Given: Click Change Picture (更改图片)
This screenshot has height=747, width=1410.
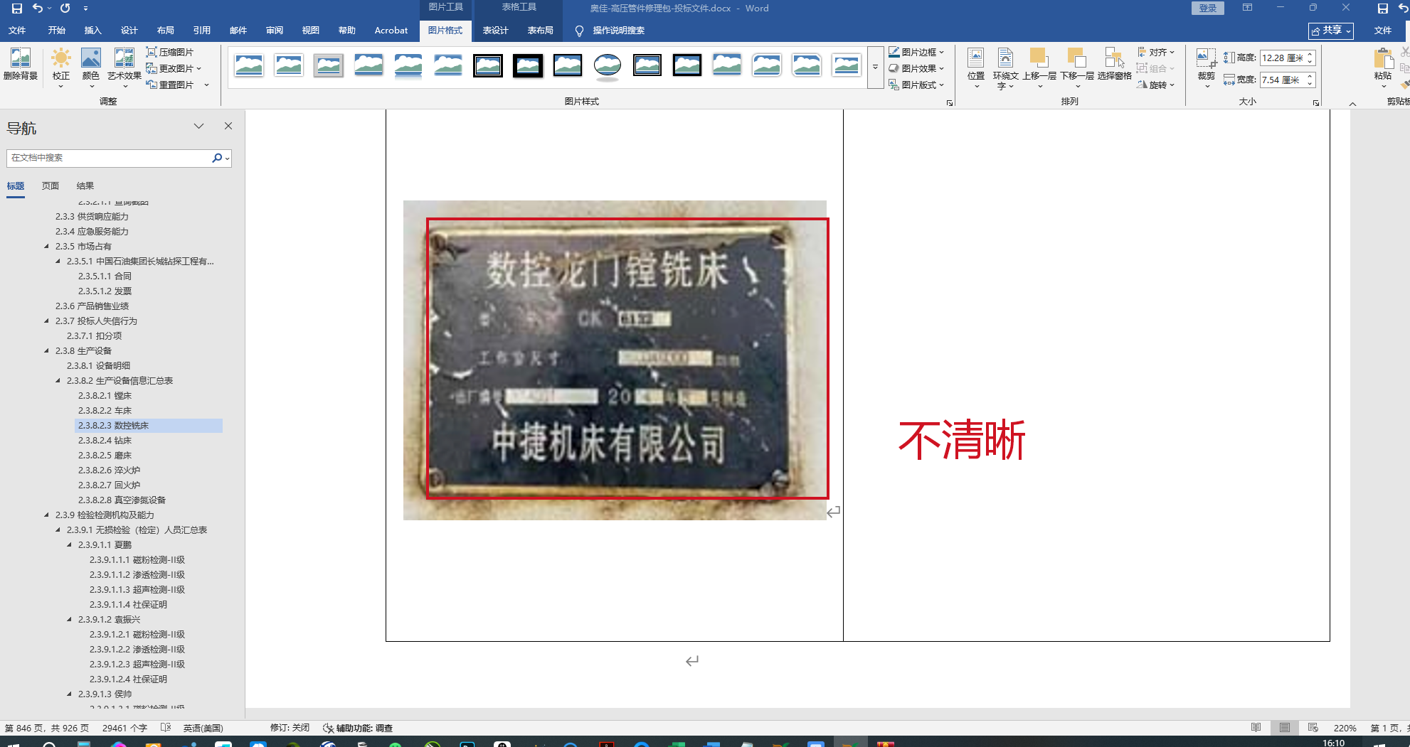Looking at the screenshot, I should point(174,68).
